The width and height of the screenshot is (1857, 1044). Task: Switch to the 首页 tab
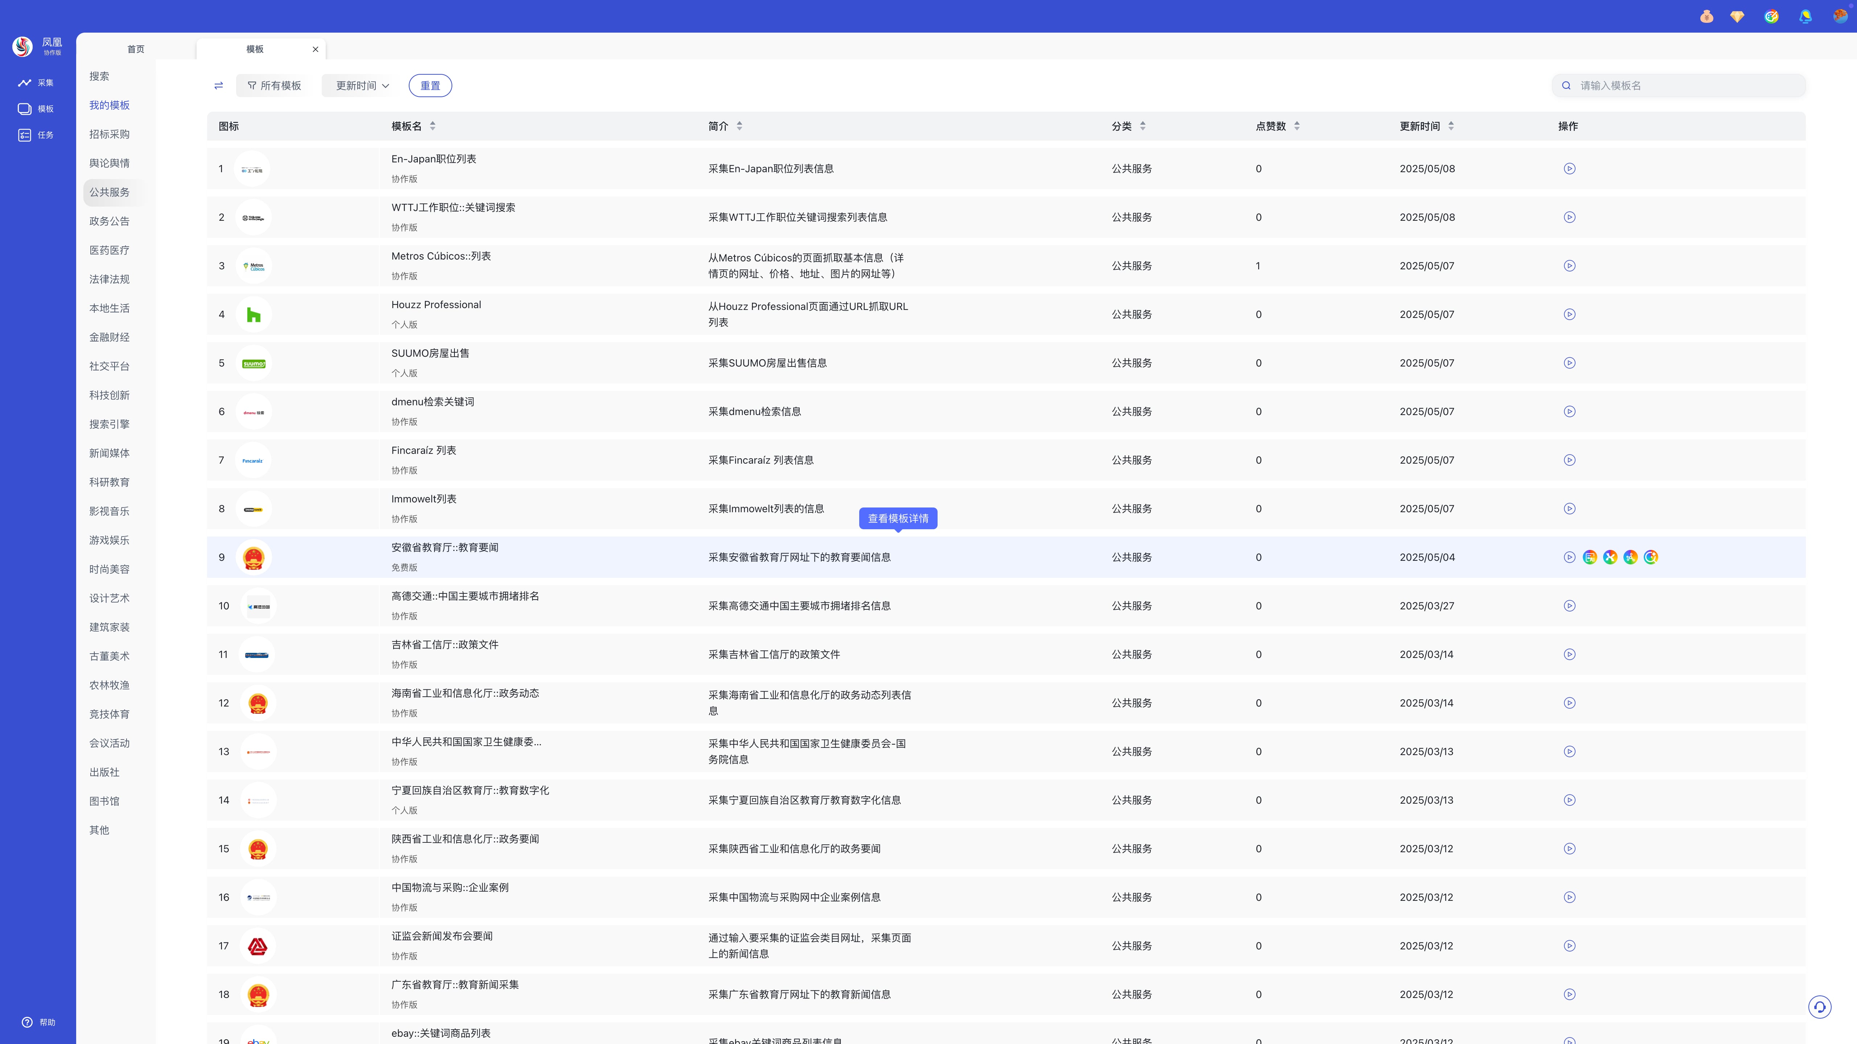click(136, 49)
